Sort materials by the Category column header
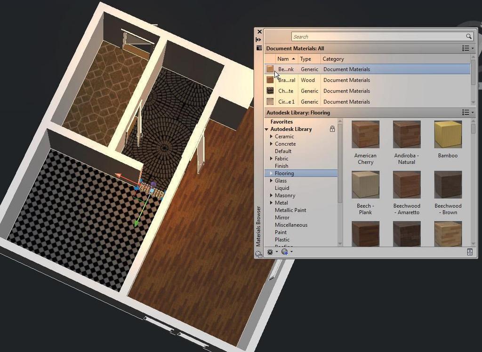Image resolution: width=482 pixels, height=352 pixels. [395, 59]
